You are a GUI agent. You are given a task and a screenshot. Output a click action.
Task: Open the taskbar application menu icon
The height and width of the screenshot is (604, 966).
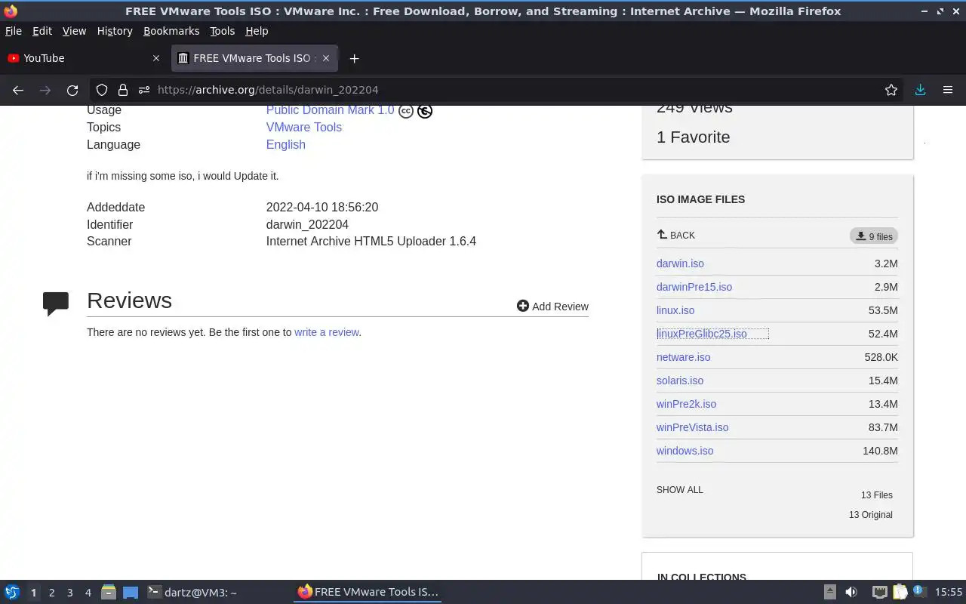point(12,593)
